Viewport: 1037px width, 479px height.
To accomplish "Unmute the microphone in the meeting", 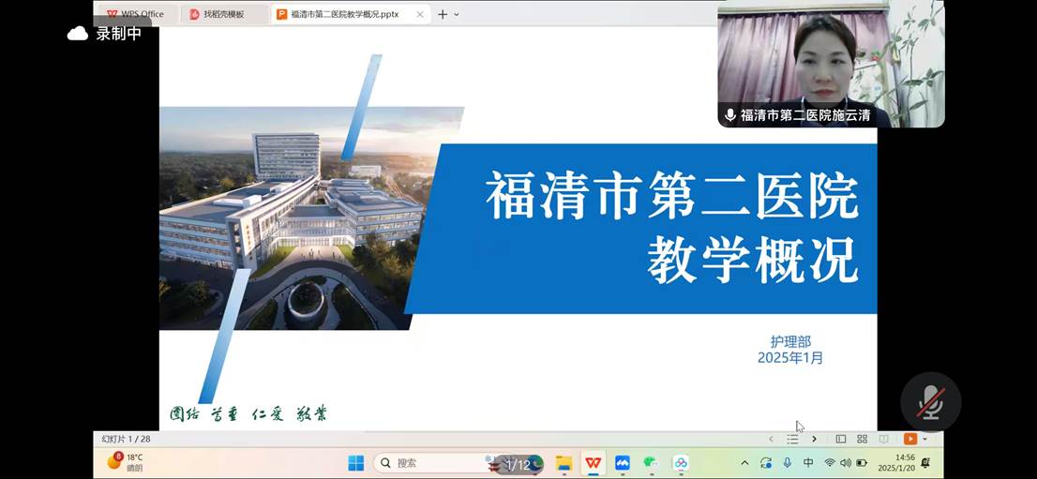I will pos(930,402).
